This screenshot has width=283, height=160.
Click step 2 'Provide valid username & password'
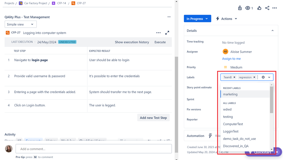coord(40,76)
